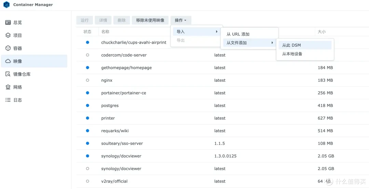Screen dimensions: 369x189
Task: Select 从此 DSM menu entry
Action: click(x=305, y=45)
